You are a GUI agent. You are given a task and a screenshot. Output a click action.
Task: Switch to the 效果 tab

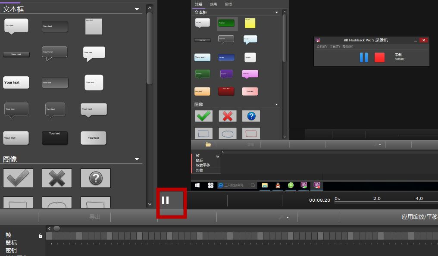(x=213, y=4)
